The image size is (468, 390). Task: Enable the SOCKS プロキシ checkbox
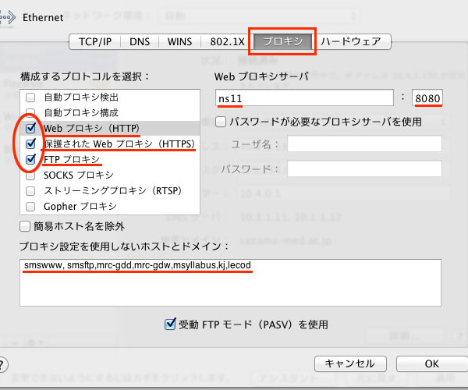click(x=31, y=175)
